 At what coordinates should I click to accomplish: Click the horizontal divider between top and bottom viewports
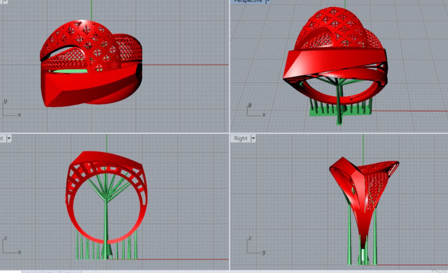point(112,133)
